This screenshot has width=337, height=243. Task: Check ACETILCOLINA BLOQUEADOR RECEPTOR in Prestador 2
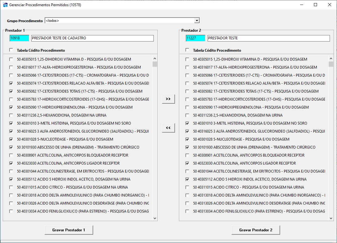188,155
